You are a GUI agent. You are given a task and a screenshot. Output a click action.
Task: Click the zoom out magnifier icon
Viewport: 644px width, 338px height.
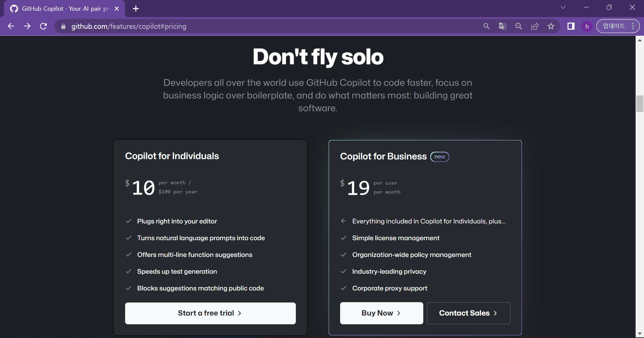click(519, 26)
